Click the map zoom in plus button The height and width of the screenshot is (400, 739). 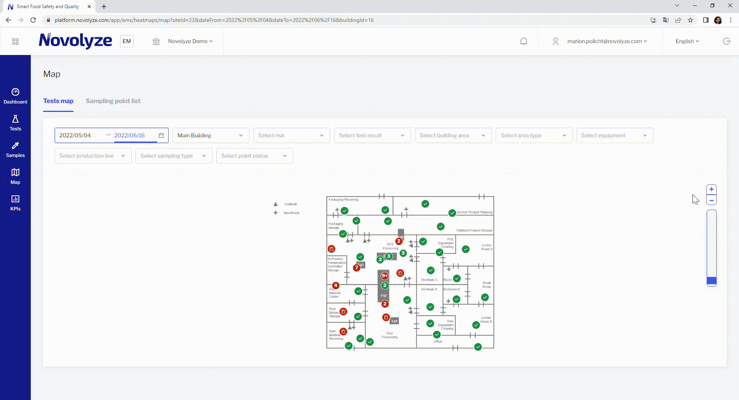click(711, 189)
